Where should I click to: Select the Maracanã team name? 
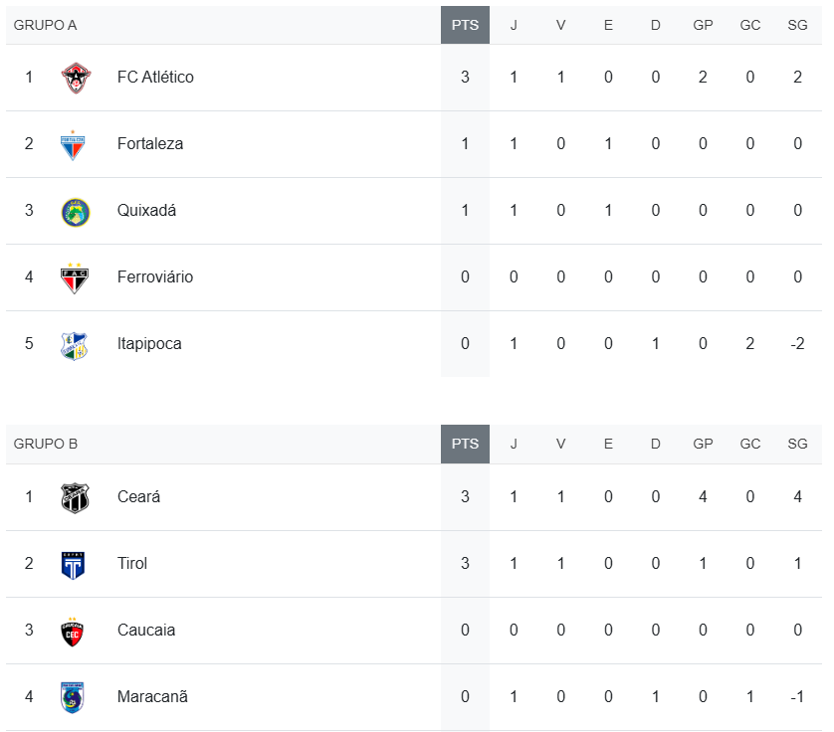pyautogui.click(x=152, y=697)
